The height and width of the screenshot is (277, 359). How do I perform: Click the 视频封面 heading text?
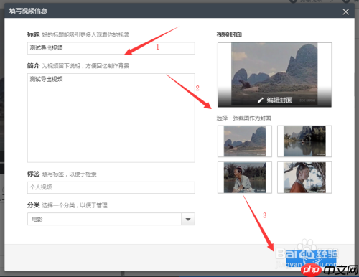click(229, 34)
